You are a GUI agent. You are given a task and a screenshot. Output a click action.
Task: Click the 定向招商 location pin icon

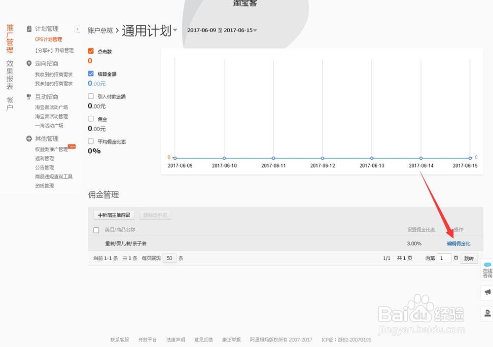pos(29,64)
